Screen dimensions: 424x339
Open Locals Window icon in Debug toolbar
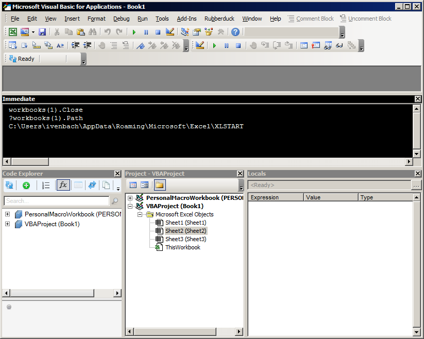coord(304,45)
